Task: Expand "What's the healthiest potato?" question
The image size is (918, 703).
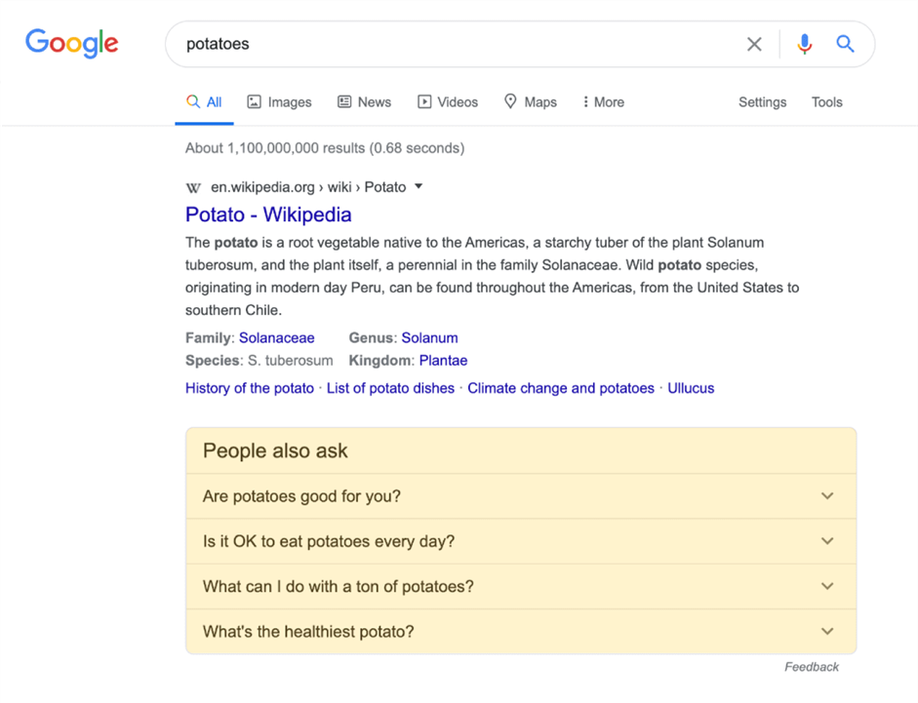Action: 520,632
